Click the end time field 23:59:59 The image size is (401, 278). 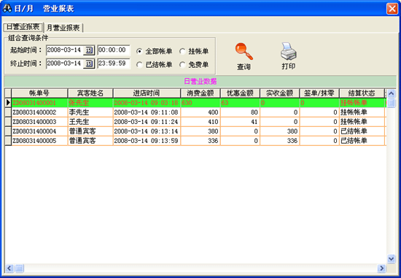click(x=114, y=63)
